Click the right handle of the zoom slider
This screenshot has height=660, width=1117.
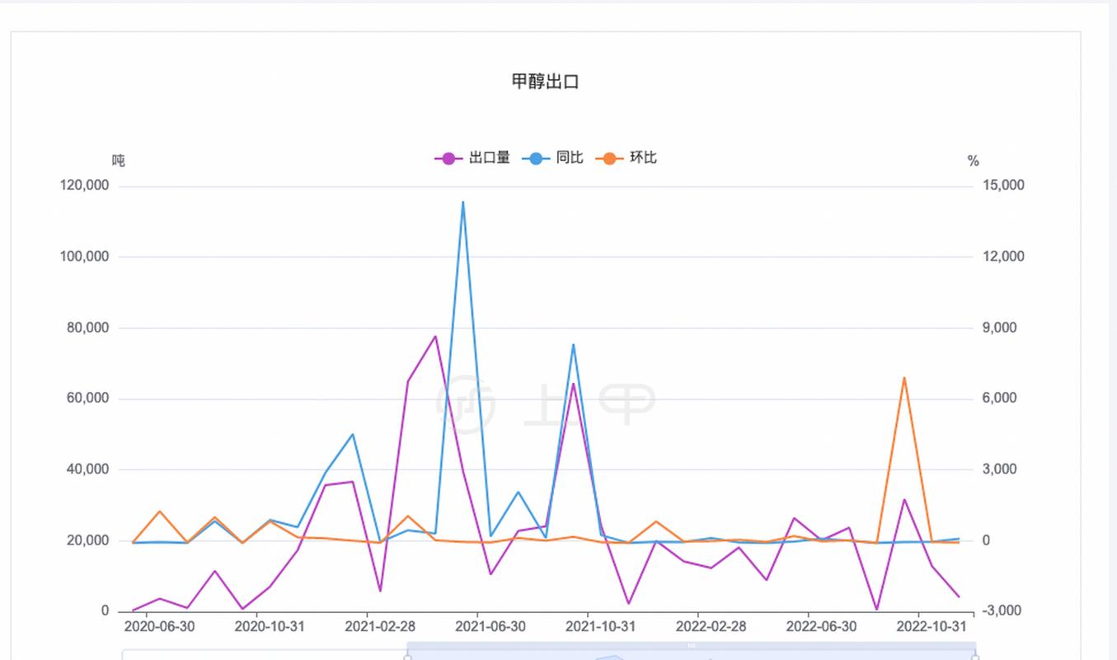(975, 656)
